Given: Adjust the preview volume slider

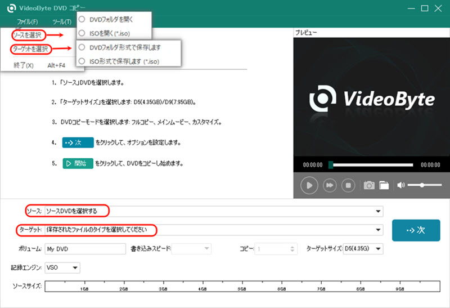Looking at the screenshot, I should [425, 185].
